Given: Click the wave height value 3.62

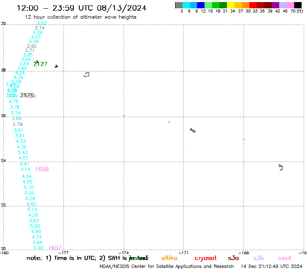Looking at the screenshot, I should coord(42,23).
